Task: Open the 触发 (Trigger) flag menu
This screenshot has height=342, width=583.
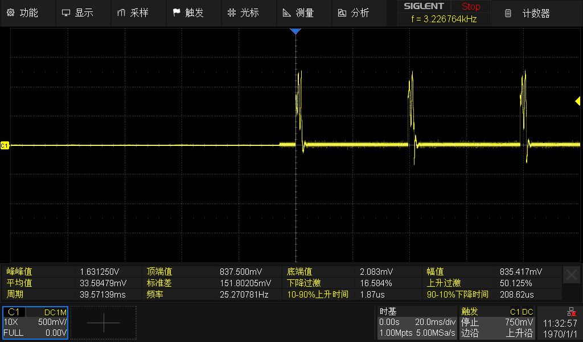Action: tap(188, 13)
